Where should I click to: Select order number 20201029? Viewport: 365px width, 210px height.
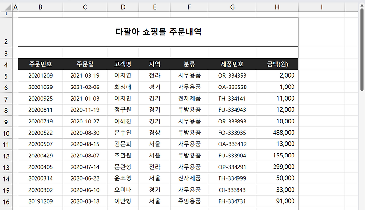pos(40,87)
